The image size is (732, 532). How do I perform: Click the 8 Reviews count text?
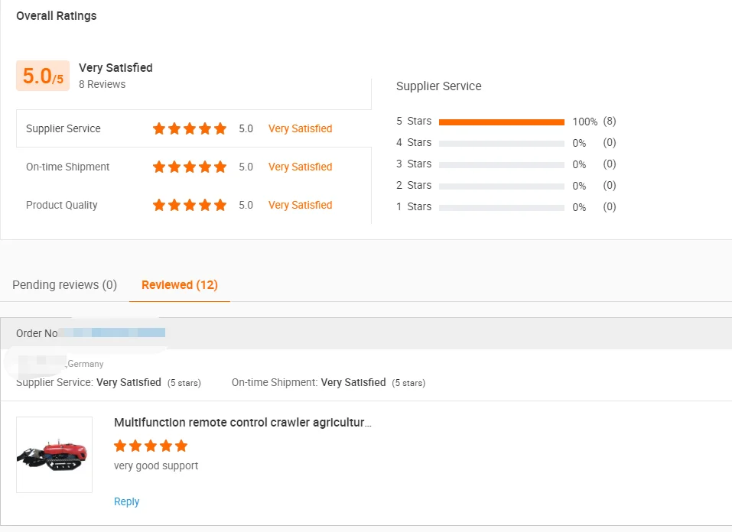coord(102,84)
